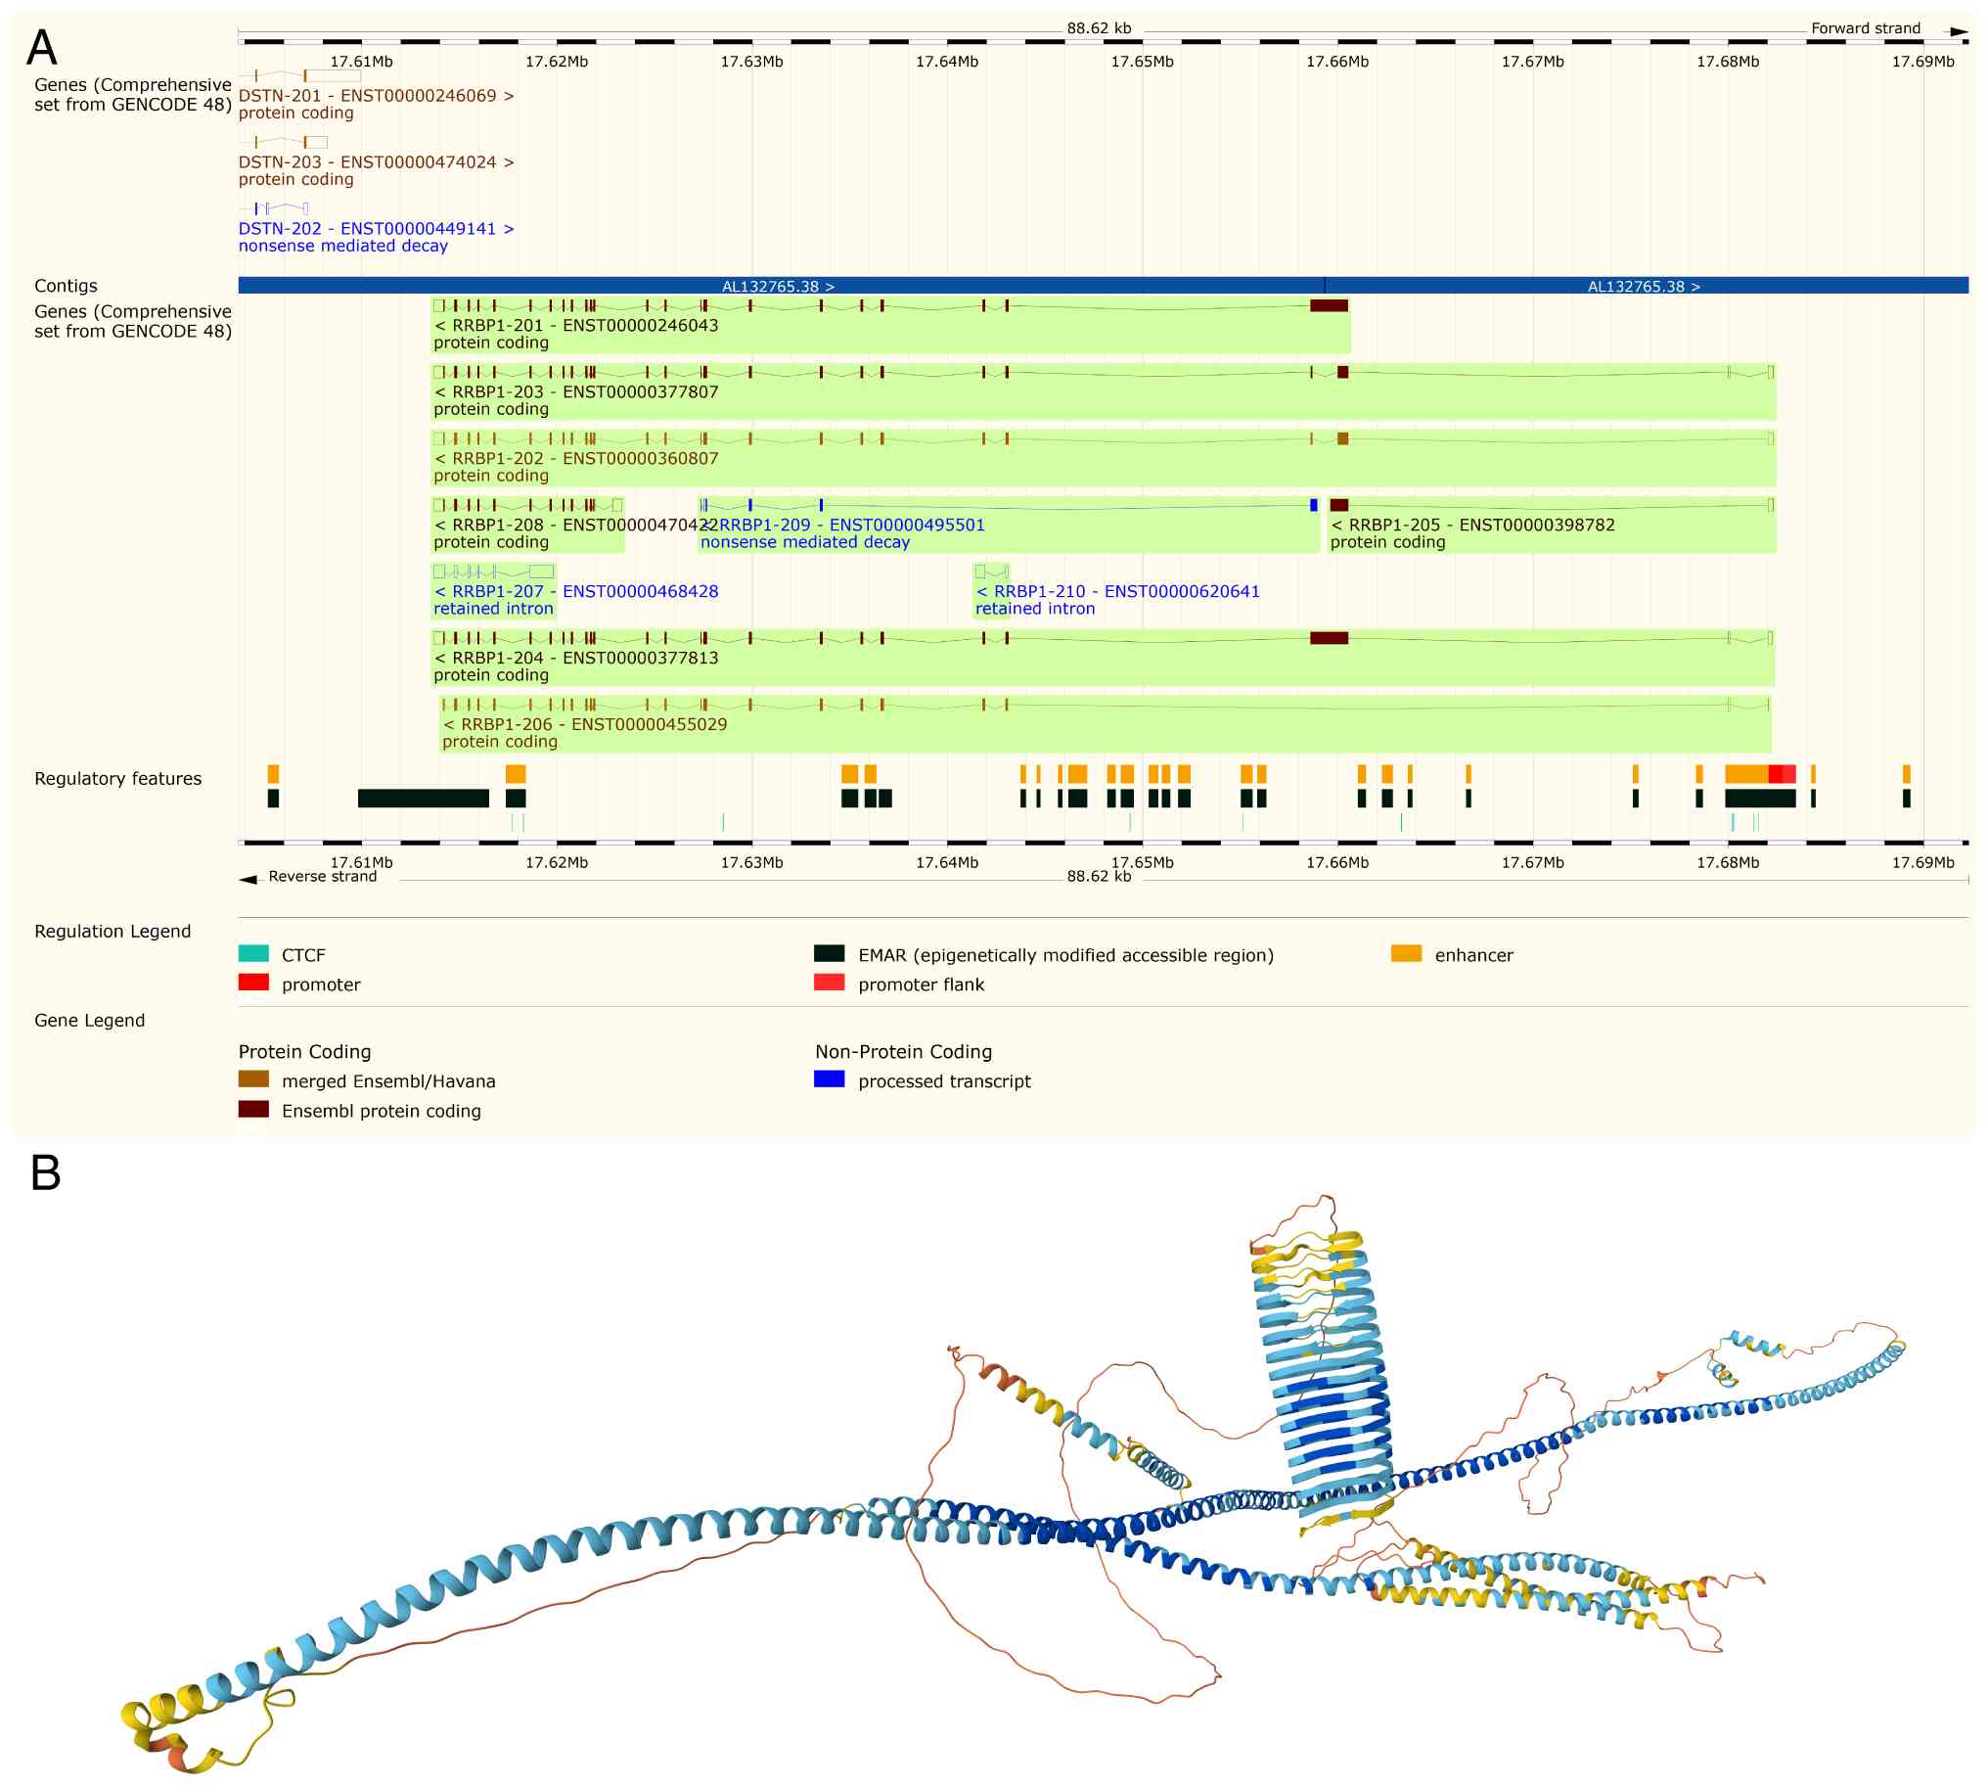Click the CTCF teal legend swatch

coord(253,954)
